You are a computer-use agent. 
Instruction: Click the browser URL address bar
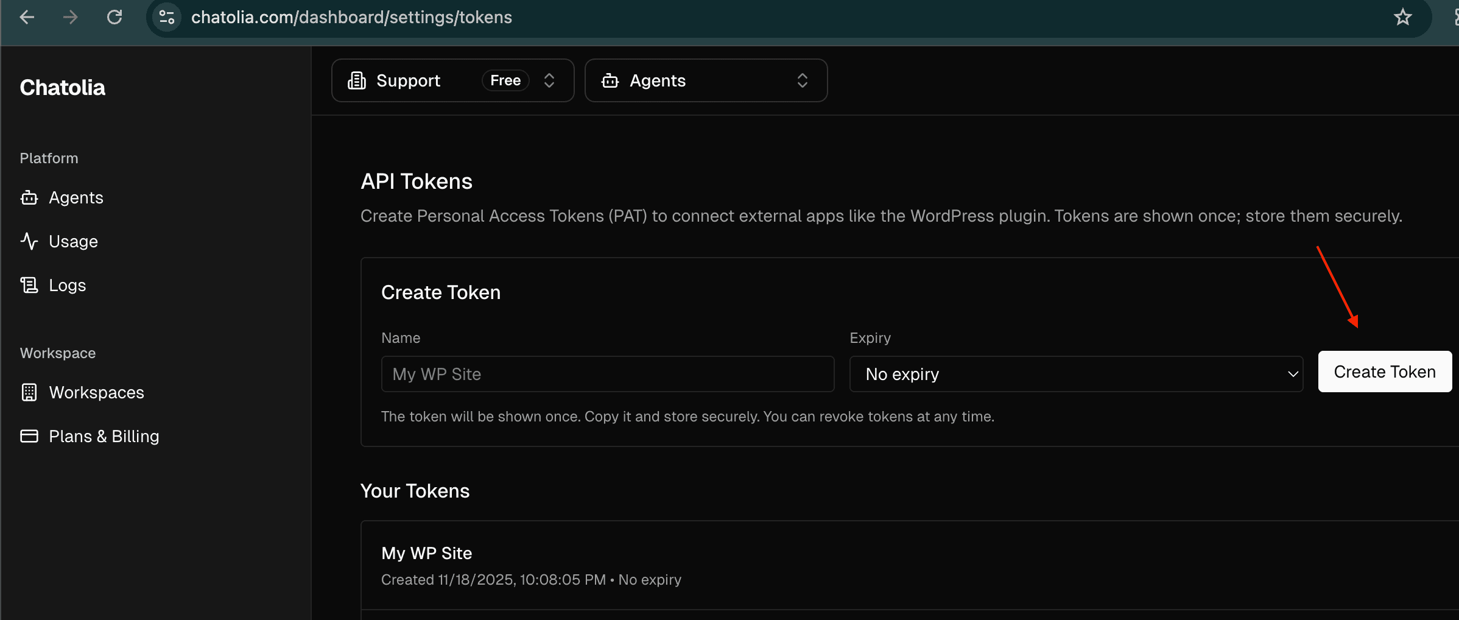(x=731, y=17)
